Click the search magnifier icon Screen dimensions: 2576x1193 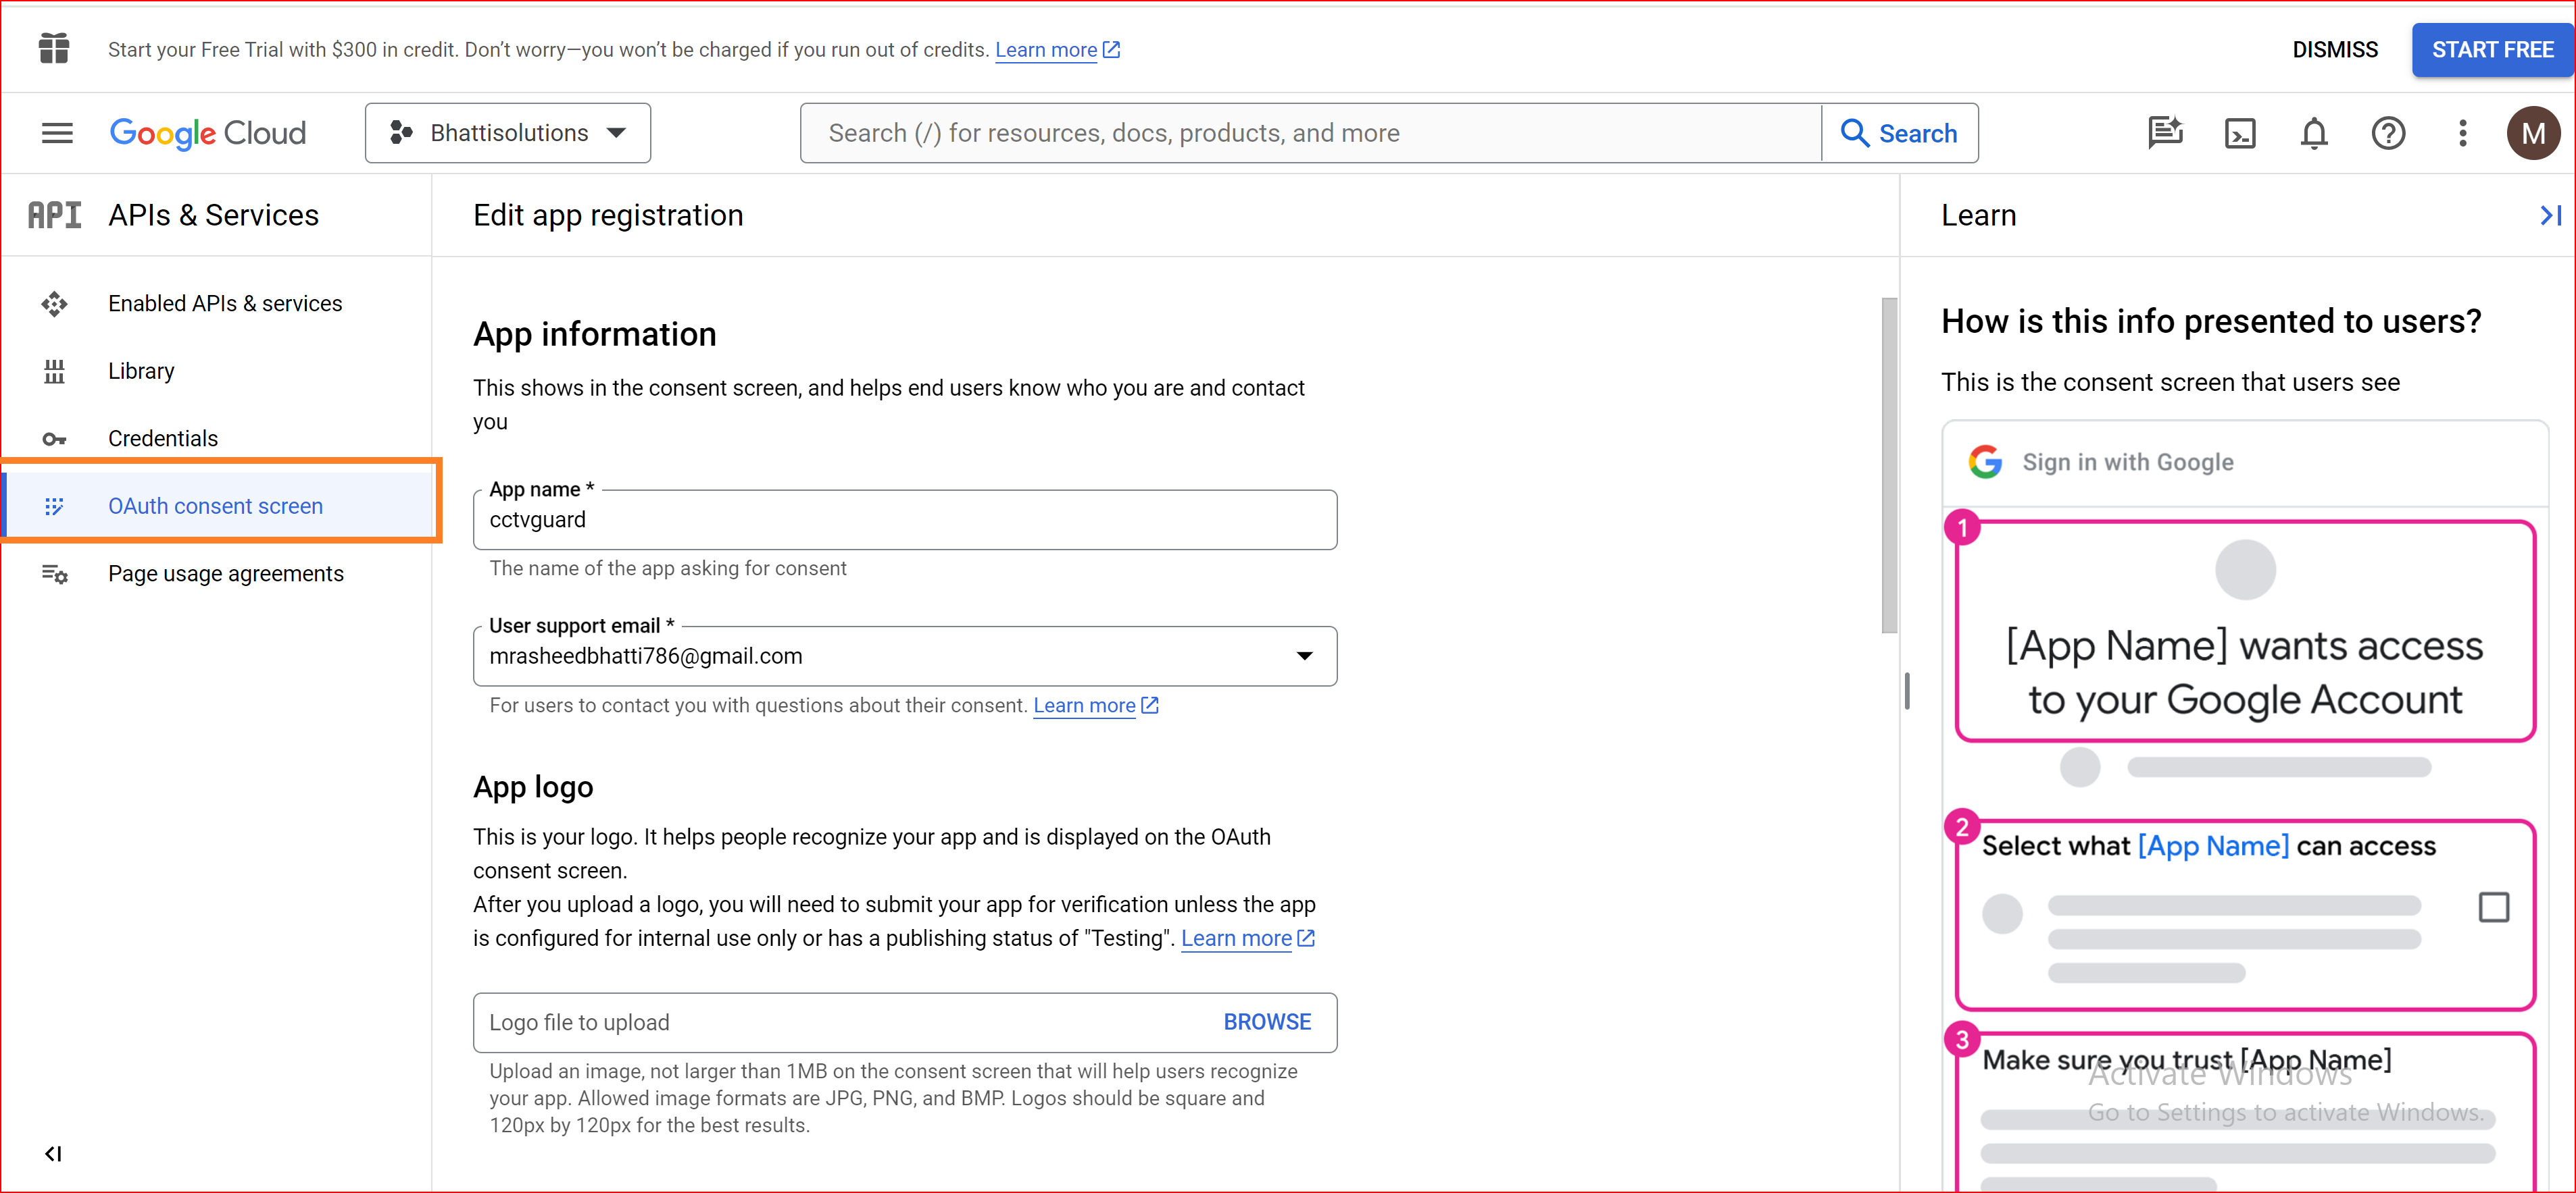coord(1855,133)
